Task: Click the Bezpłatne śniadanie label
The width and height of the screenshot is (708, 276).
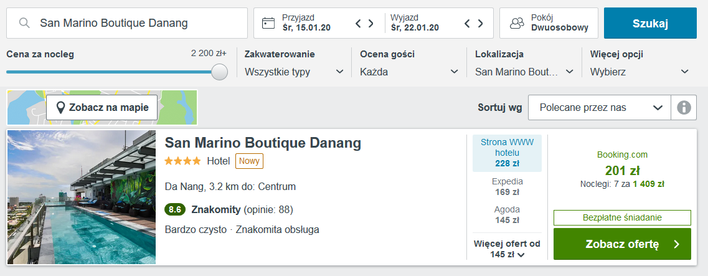Action: [x=622, y=217]
